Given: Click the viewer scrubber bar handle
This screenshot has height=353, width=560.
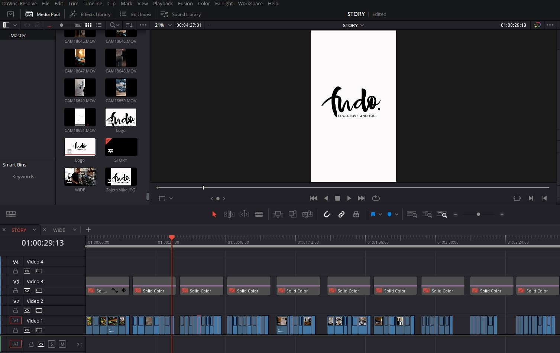Looking at the screenshot, I should click(203, 188).
